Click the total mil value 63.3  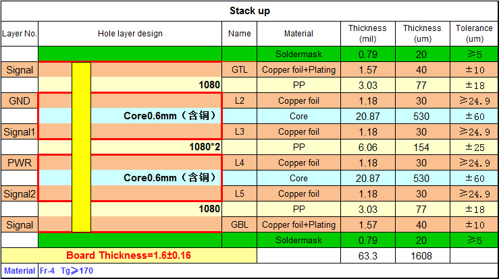click(367, 255)
